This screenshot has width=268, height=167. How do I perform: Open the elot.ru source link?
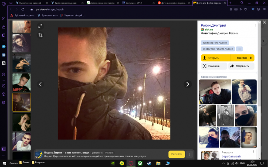209,30
